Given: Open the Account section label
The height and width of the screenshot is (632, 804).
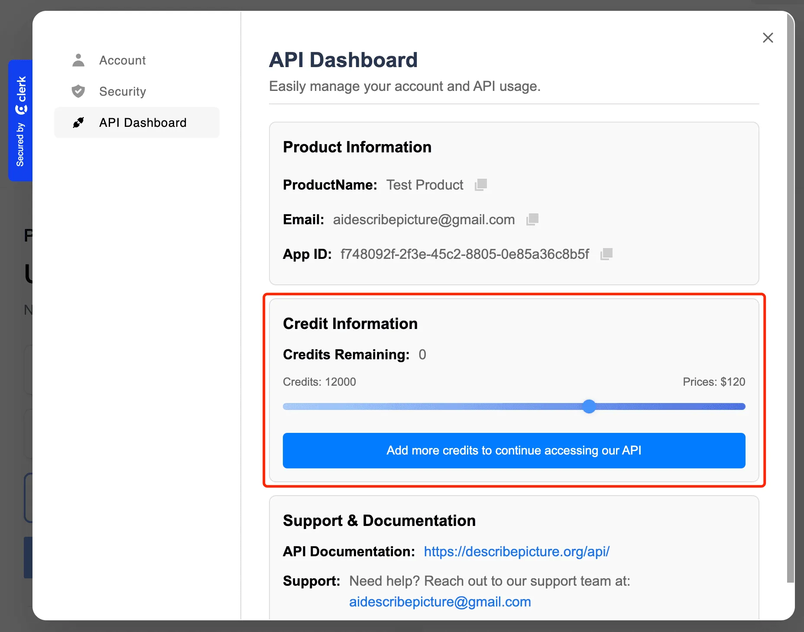Looking at the screenshot, I should [122, 60].
